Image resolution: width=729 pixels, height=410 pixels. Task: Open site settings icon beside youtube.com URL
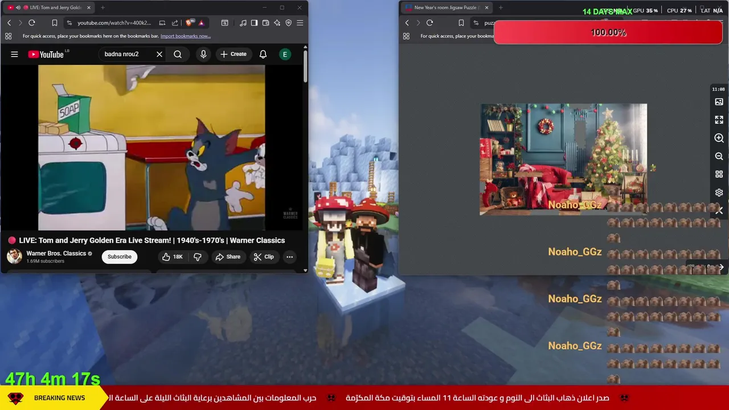point(69,23)
